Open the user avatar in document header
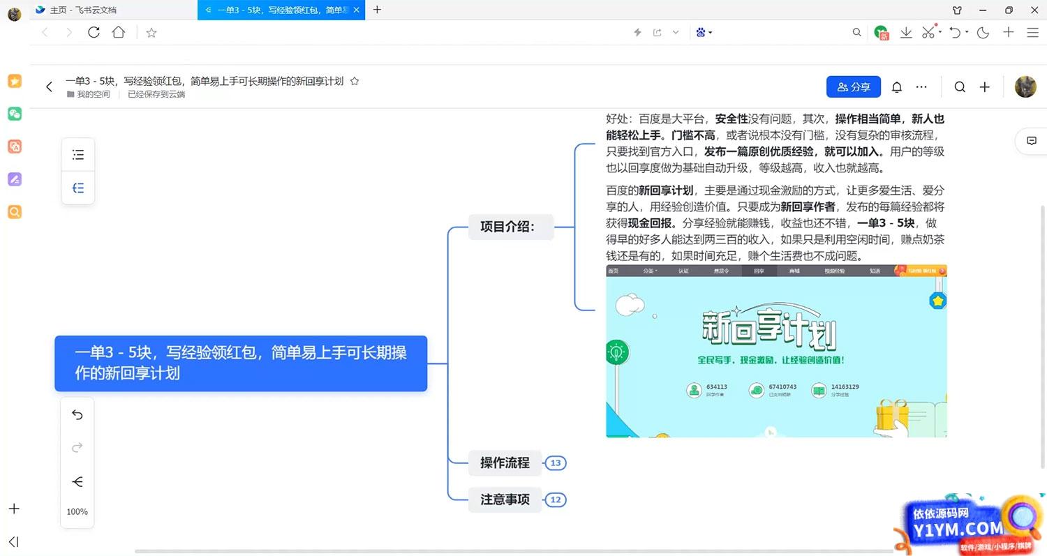This screenshot has width=1047, height=556. [1025, 87]
